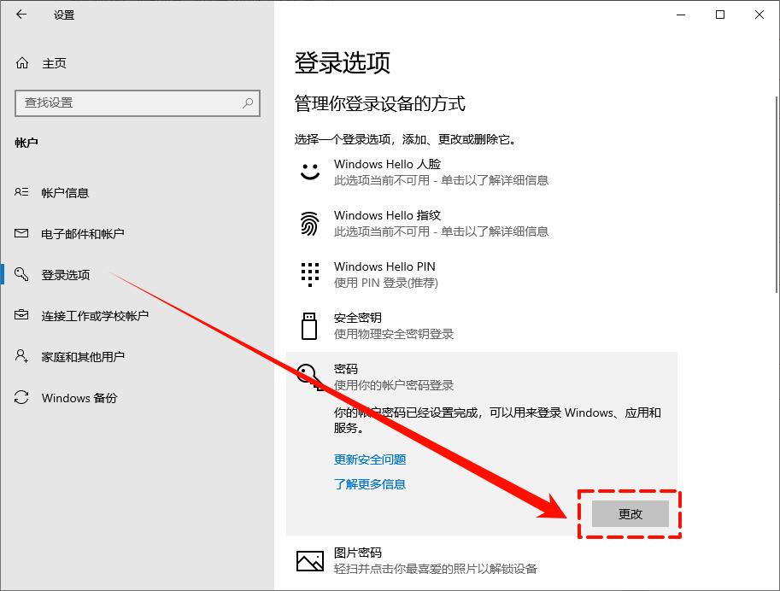Click the briefcase icon for 连接工作或学校帐户
780x591 pixels.
point(21,315)
